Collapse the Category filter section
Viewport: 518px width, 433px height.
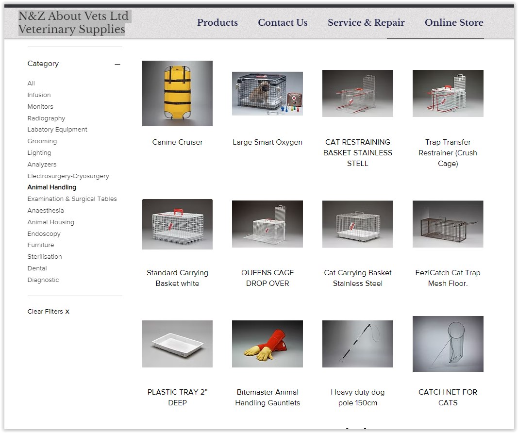pyautogui.click(x=117, y=64)
